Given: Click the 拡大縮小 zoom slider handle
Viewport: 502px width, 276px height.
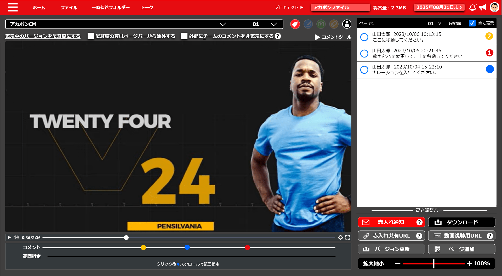Looking at the screenshot, I should (433, 263).
